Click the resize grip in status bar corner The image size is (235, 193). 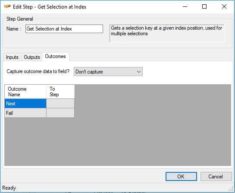[231, 189]
